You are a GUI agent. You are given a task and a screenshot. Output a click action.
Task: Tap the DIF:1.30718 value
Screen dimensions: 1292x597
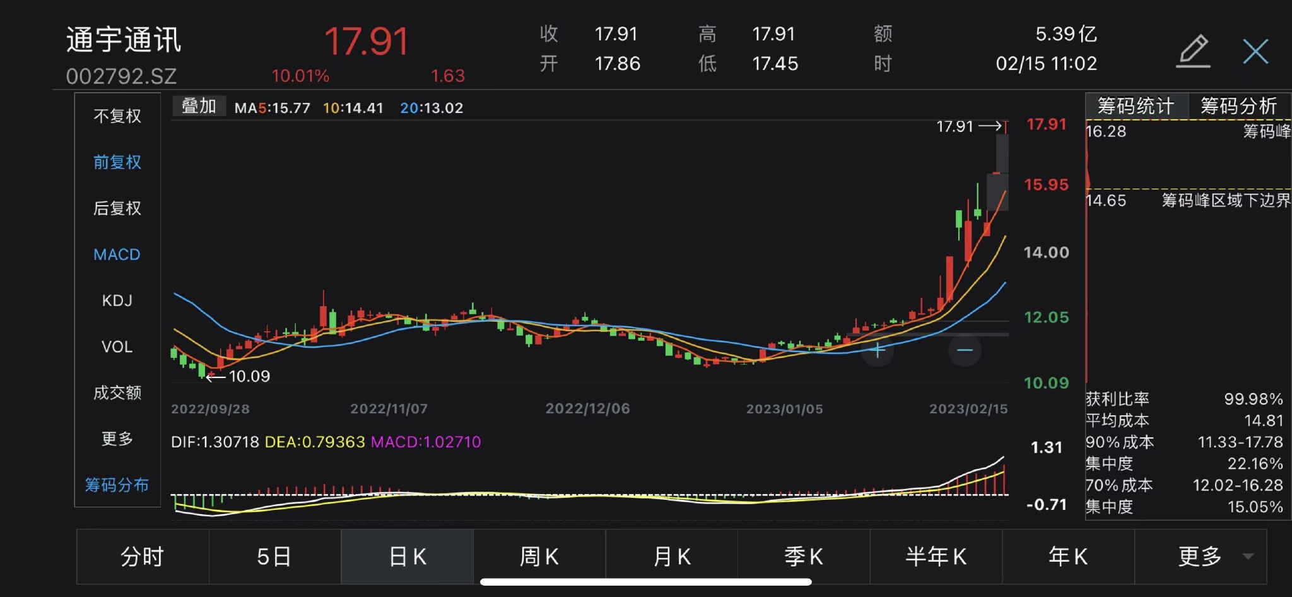click(x=215, y=442)
